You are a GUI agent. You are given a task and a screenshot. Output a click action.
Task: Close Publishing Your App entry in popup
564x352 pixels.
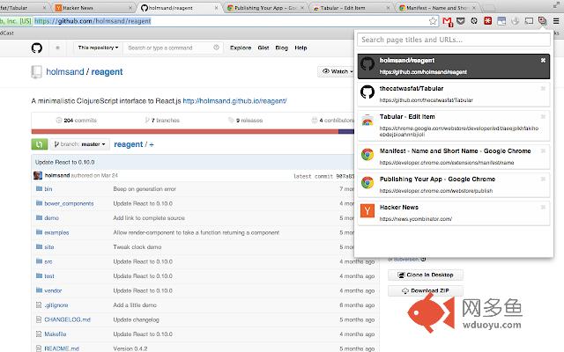pos(543,179)
